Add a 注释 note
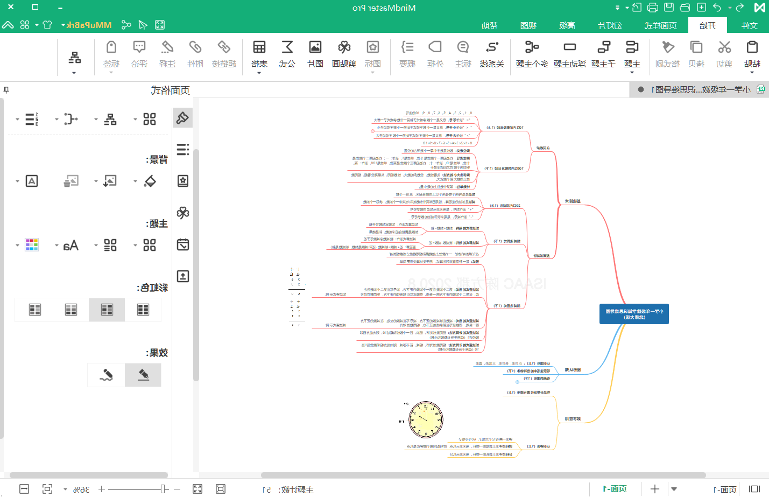The width and height of the screenshot is (769, 497). [x=167, y=54]
